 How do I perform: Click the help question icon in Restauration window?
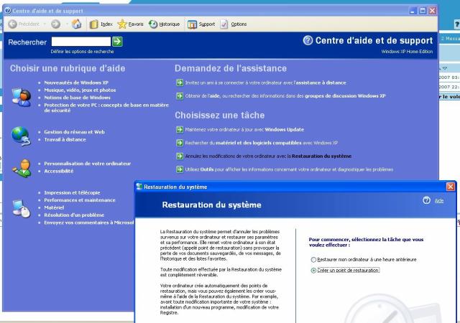click(x=426, y=200)
